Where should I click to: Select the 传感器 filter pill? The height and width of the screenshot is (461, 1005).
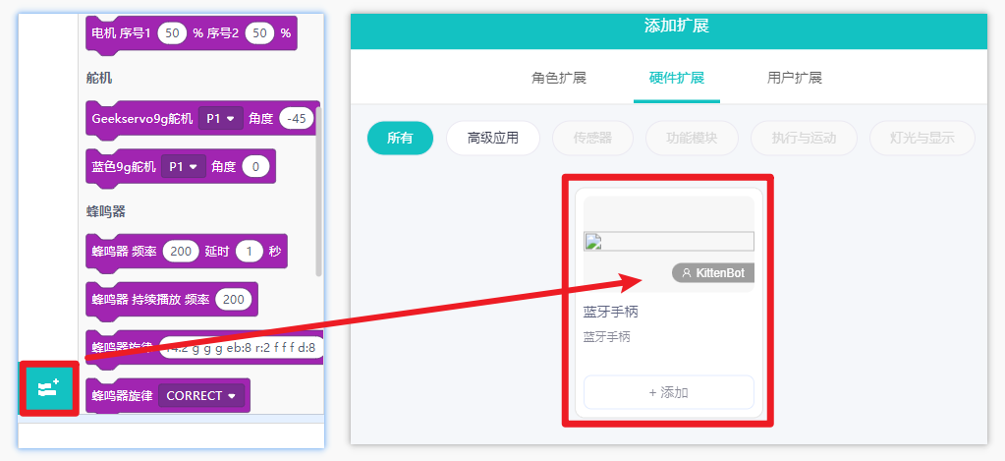[592, 138]
